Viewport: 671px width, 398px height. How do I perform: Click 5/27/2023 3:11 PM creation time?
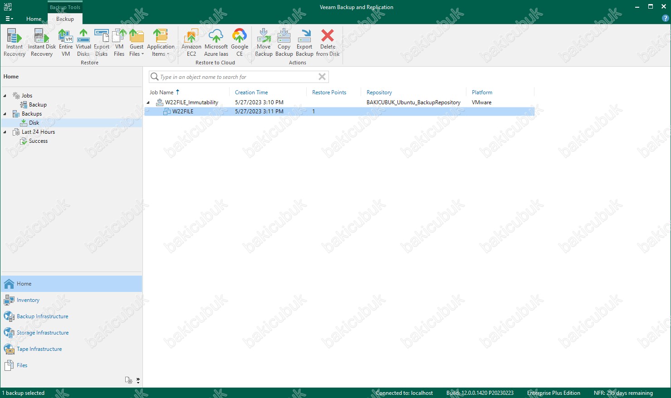259,112
